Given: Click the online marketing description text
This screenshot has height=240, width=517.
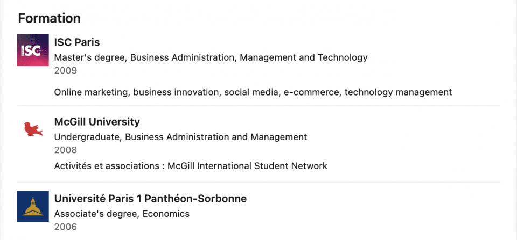Looking at the screenshot, I should [253, 92].
